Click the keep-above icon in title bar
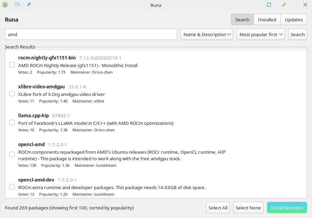This screenshot has width=312, height=218. (17, 5)
